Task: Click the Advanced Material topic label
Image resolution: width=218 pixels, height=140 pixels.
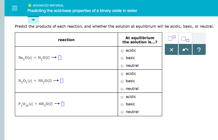Action: 48,5
